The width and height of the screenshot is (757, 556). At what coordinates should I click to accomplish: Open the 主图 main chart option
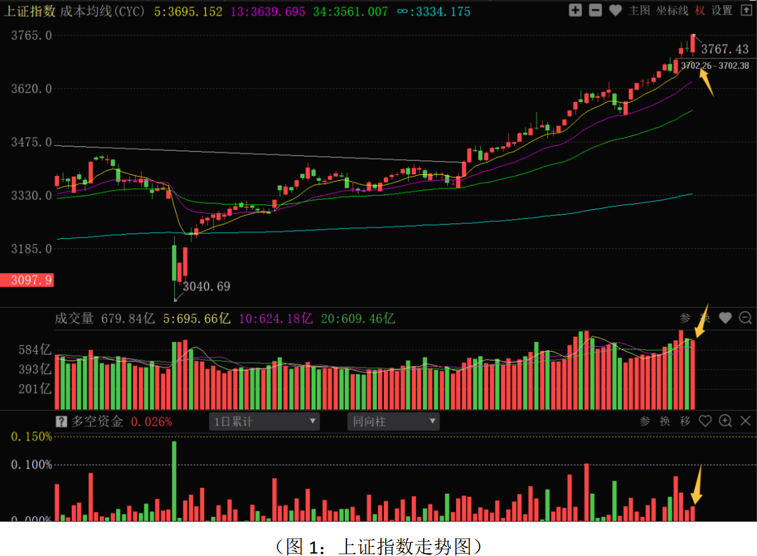(x=639, y=10)
